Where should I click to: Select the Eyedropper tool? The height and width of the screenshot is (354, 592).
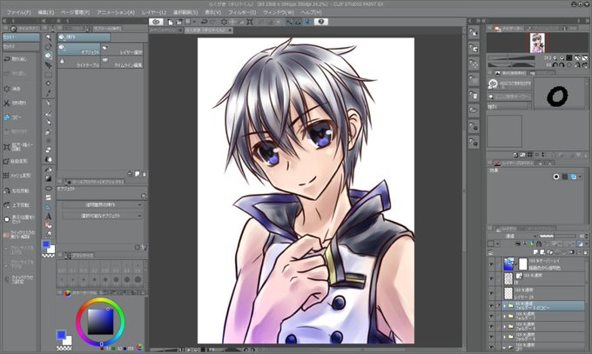click(x=49, y=93)
